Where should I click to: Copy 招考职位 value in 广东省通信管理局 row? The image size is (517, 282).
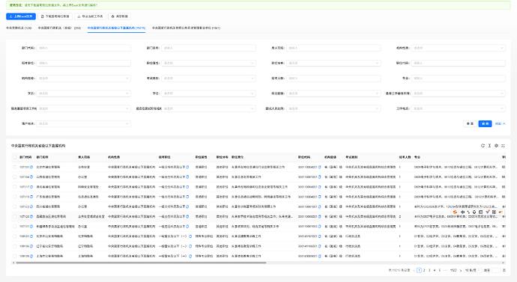(x=187, y=197)
